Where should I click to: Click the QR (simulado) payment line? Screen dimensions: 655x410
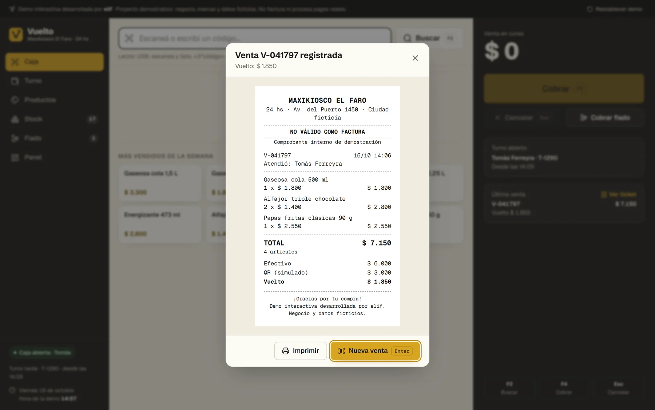(327, 273)
